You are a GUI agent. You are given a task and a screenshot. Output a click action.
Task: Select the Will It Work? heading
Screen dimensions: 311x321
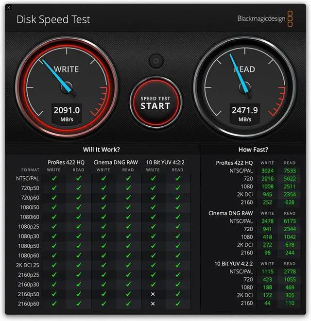[102, 150]
